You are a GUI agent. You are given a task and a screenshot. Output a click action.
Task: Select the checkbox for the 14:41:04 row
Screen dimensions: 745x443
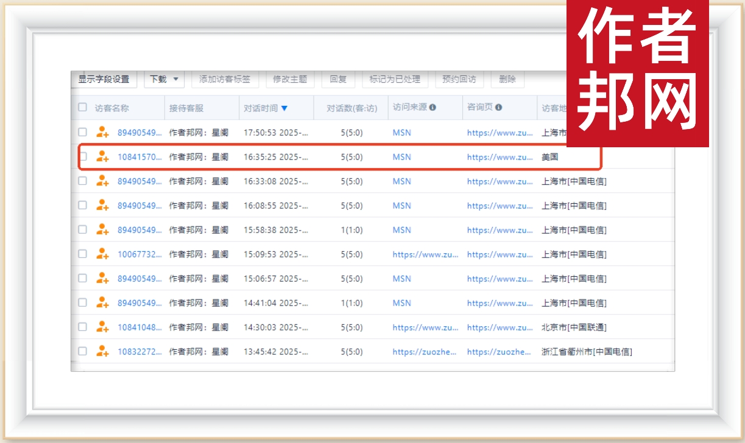click(x=83, y=302)
